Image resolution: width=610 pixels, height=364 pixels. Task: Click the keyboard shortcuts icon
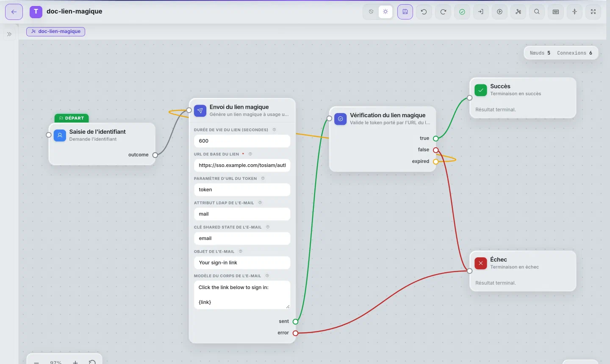tap(556, 12)
